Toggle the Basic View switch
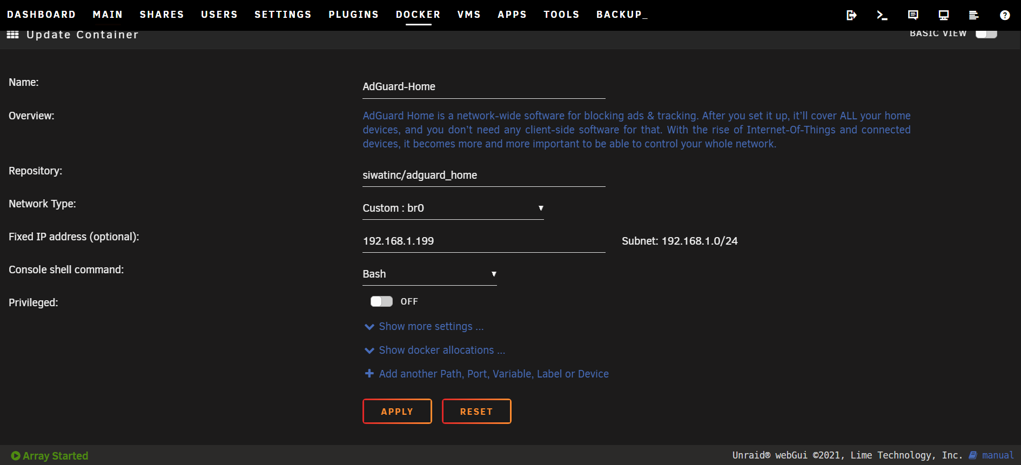This screenshot has width=1021, height=465. [x=986, y=33]
